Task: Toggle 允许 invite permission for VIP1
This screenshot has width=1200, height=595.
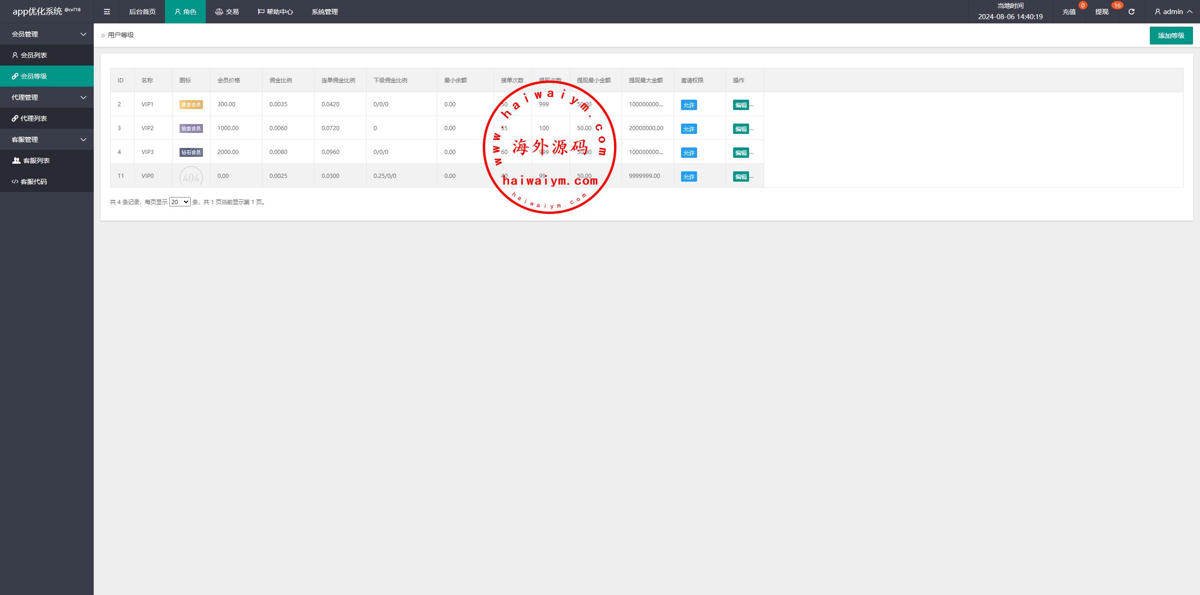Action: point(689,105)
